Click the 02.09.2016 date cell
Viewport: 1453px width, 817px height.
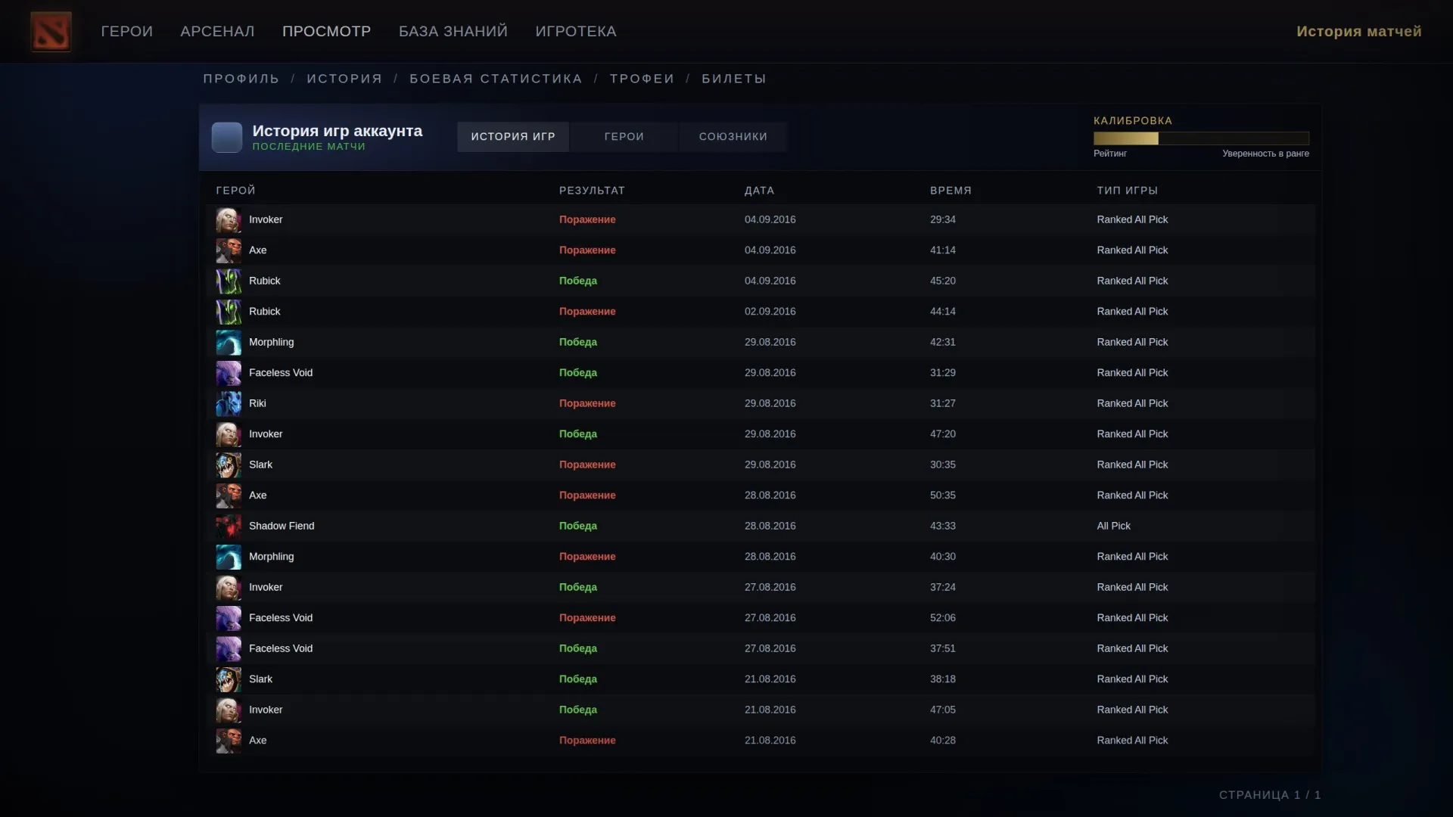770,312
